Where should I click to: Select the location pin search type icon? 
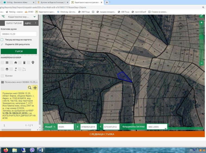33,63
